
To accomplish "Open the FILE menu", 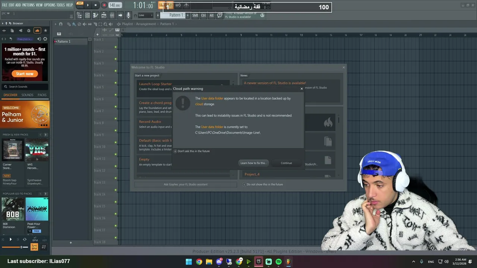I will [x=4, y=5].
